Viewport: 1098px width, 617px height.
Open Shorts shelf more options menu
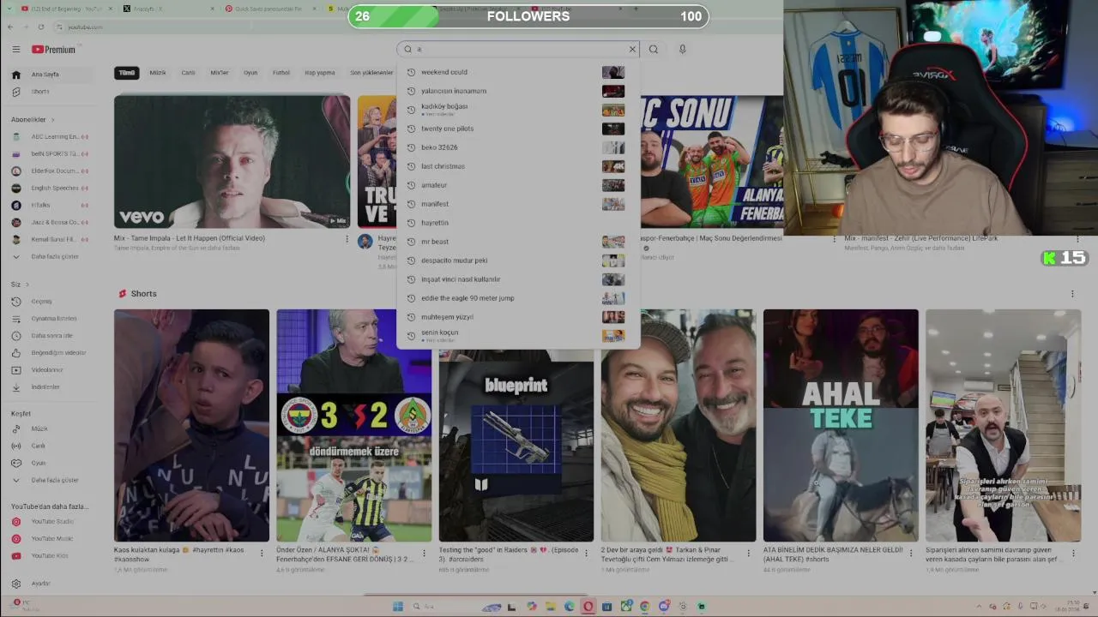[1072, 294]
